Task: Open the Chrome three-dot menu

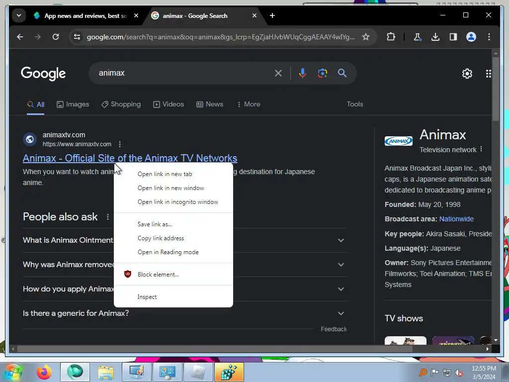Action: coord(489,37)
